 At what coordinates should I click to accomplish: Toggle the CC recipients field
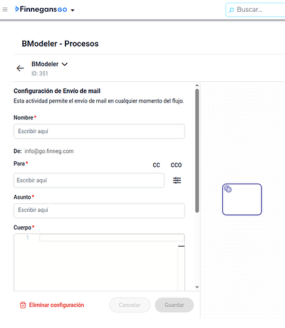[157, 165]
